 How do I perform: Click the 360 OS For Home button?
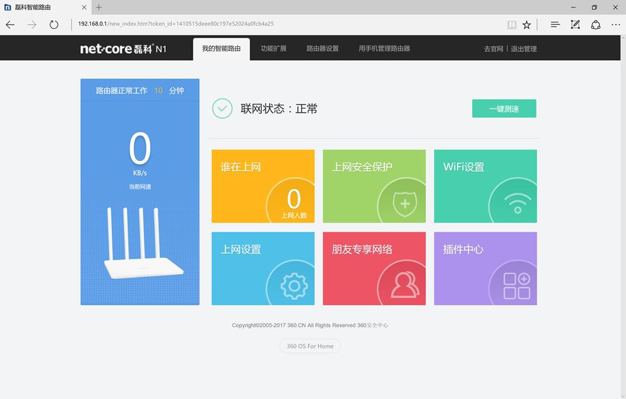coord(310,345)
